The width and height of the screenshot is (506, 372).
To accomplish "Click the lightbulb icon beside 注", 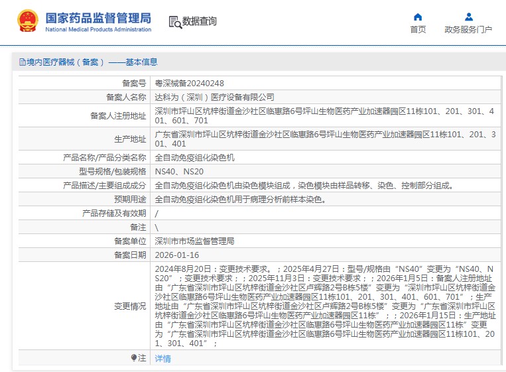I will [x=134, y=358].
